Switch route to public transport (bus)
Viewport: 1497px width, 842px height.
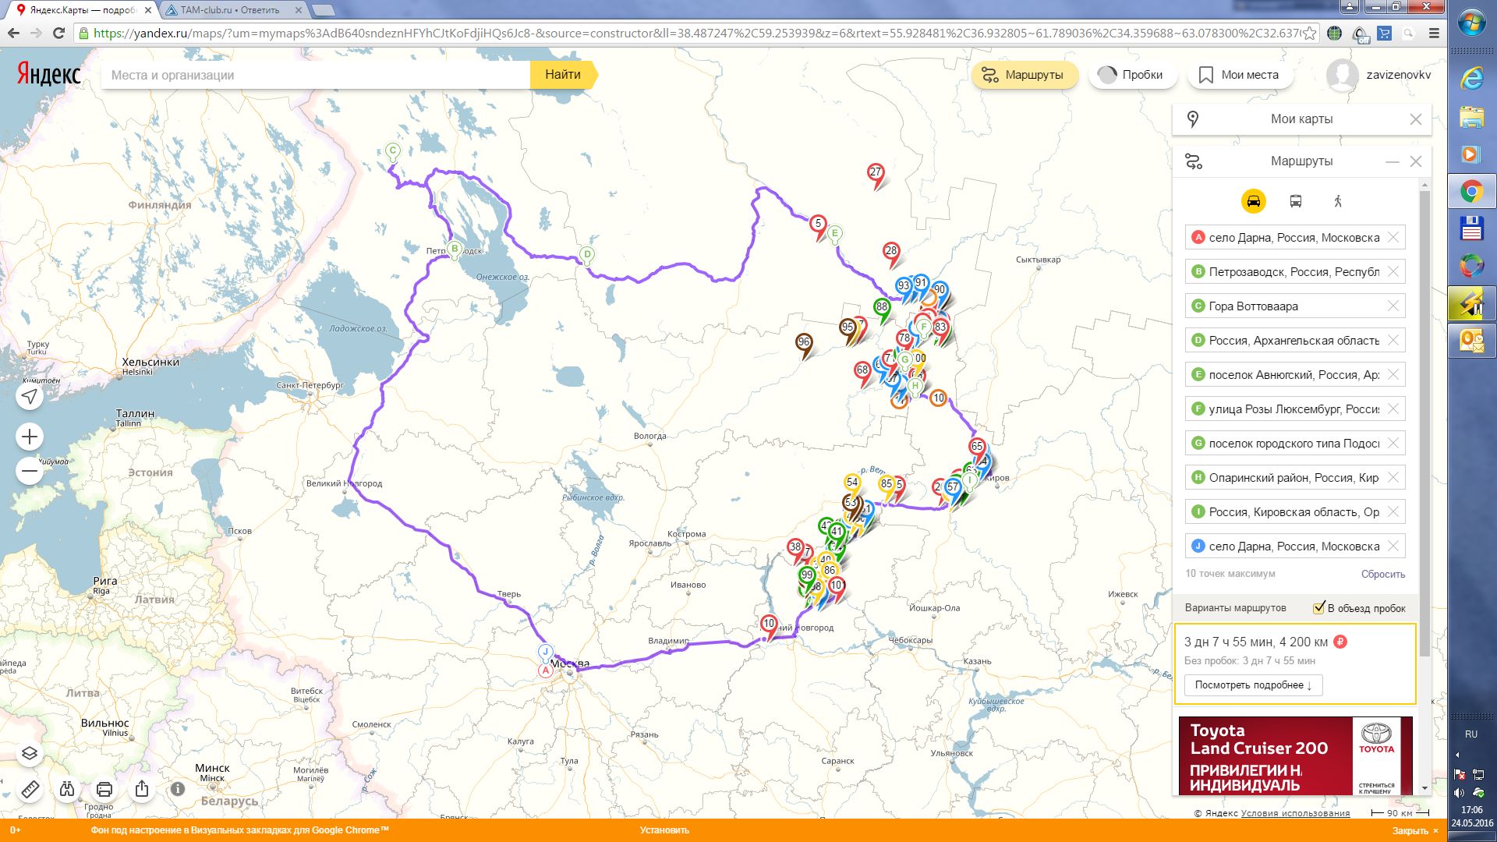(x=1295, y=201)
